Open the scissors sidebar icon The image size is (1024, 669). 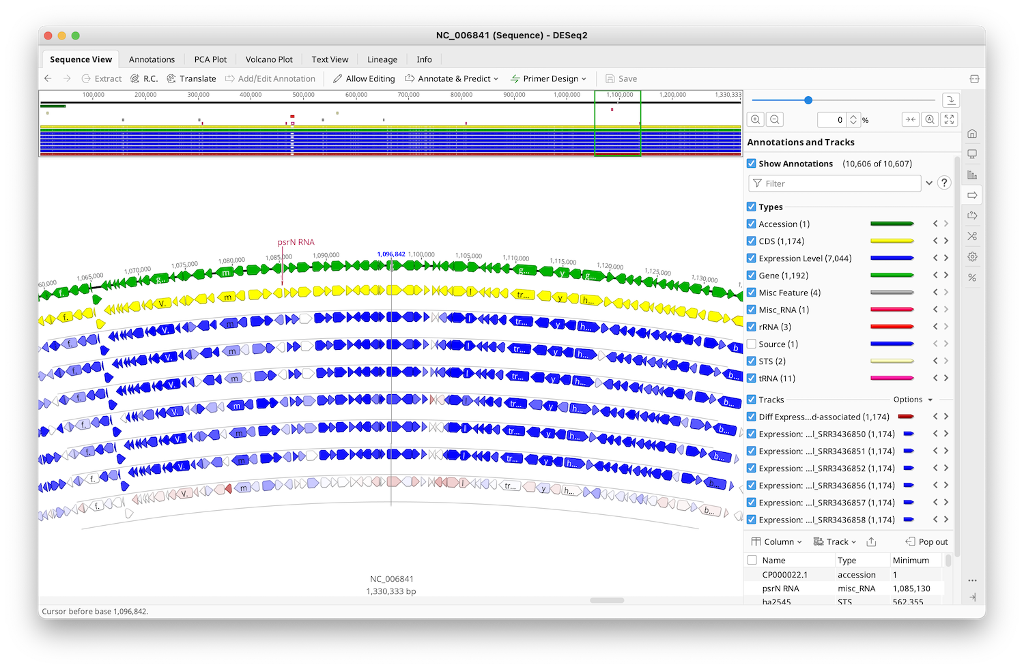click(972, 236)
